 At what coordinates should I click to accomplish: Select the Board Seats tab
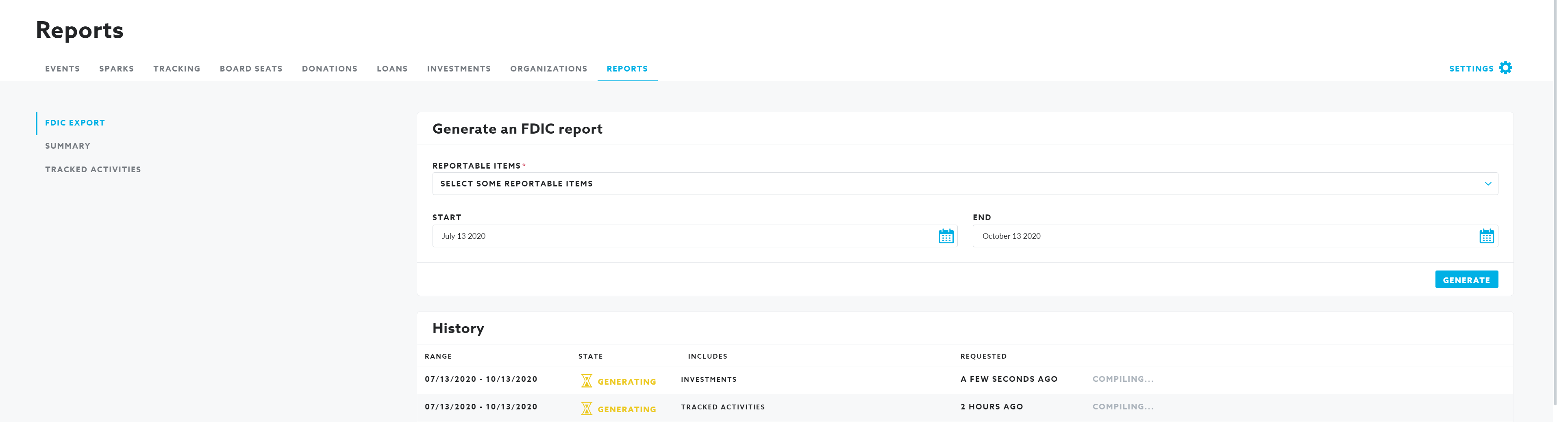coord(251,69)
